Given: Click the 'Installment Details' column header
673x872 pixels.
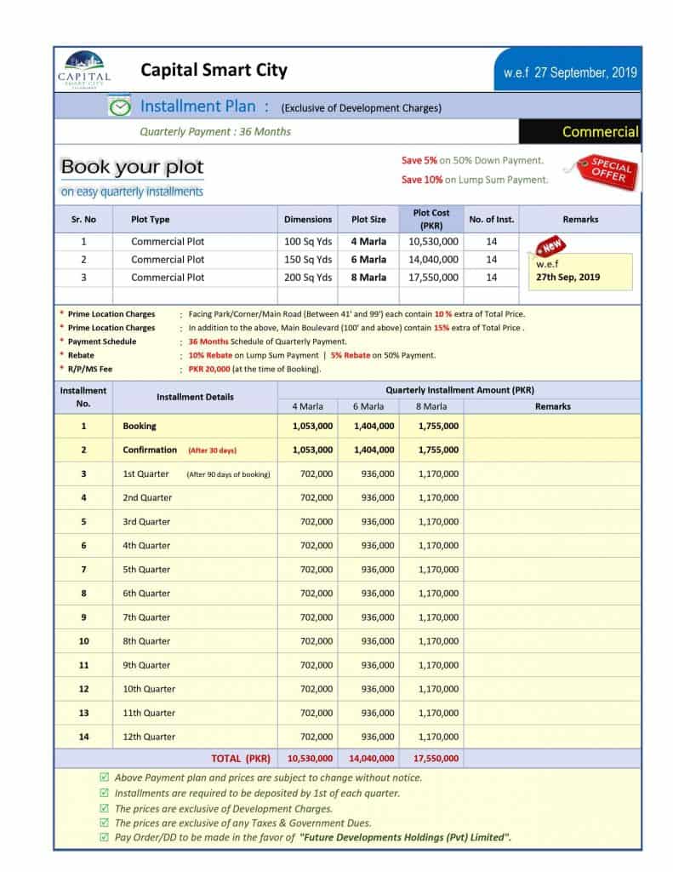Looking at the screenshot, I should pyautogui.click(x=195, y=397).
